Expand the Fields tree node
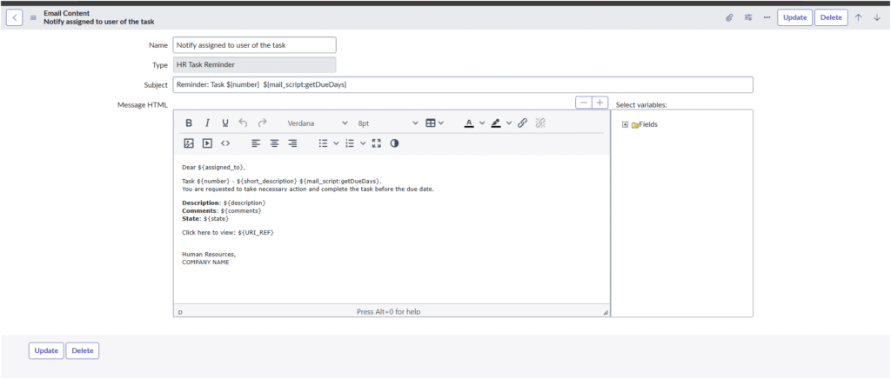891x379 pixels. 625,124
